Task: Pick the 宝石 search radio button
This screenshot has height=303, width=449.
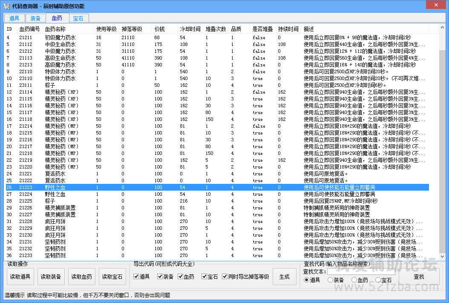Action: pos(378,280)
